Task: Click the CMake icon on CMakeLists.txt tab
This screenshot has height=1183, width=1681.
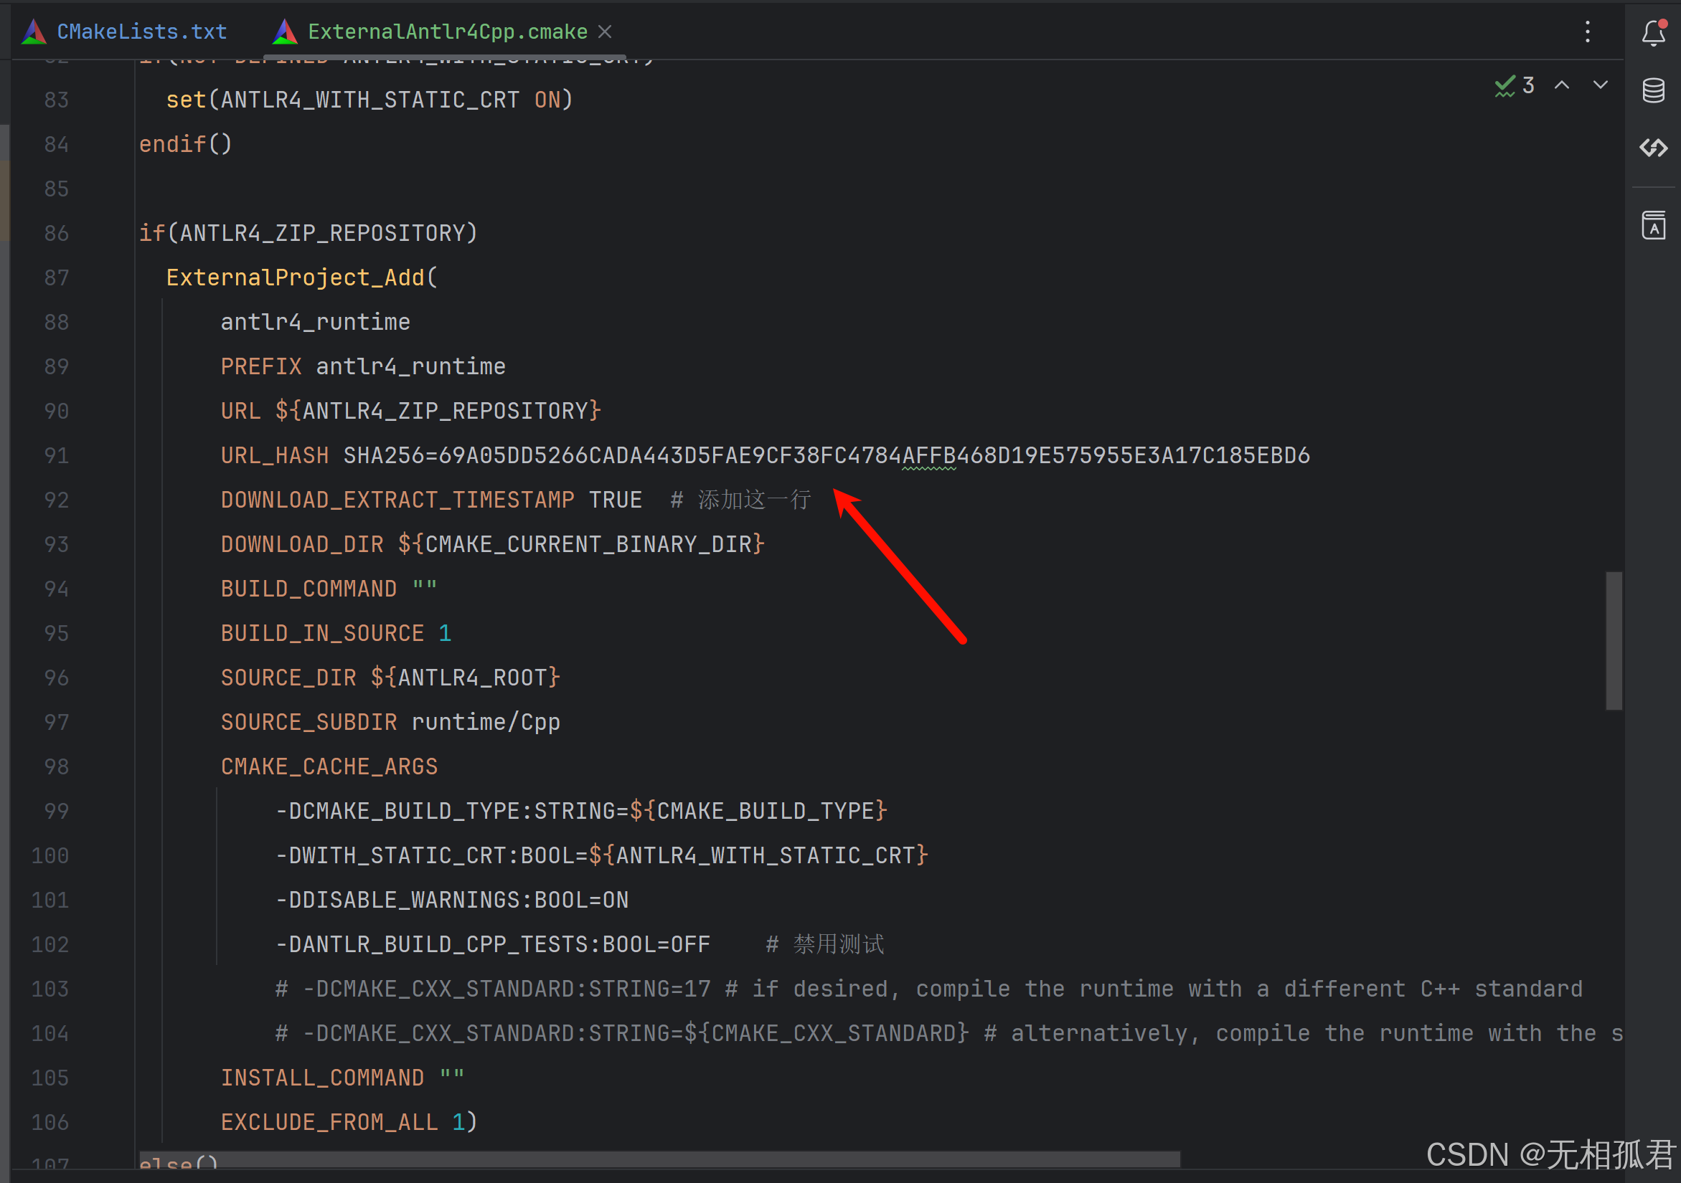Action: pos(33,31)
